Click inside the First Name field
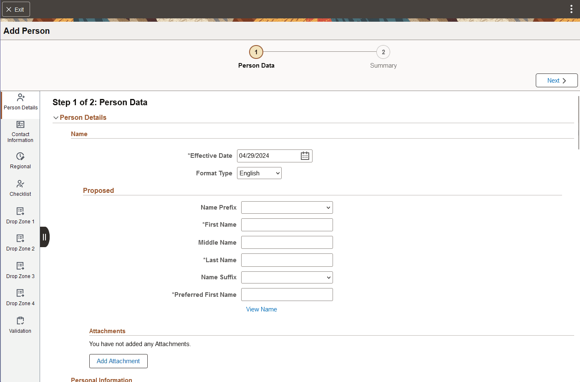 pyautogui.click(x=287, y=225)
